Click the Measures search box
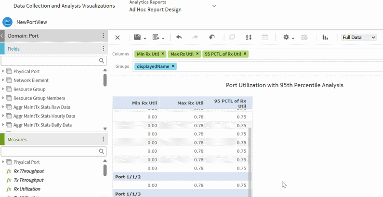Image resolution: width=383 pixels, height=197 pixels. (x=53, y=152)
